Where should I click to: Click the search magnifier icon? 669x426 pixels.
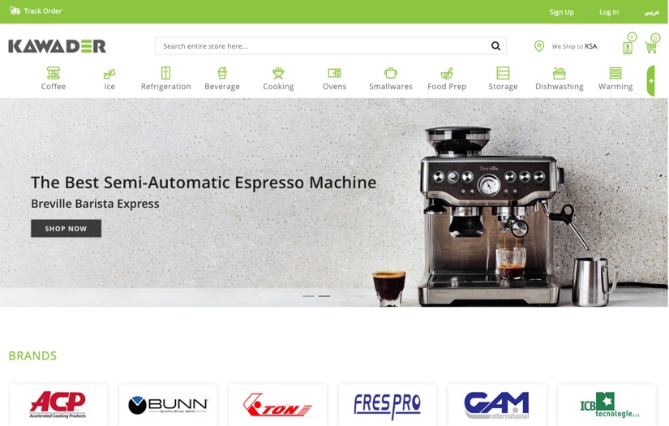pyautogui.click(x=495, y=46)
